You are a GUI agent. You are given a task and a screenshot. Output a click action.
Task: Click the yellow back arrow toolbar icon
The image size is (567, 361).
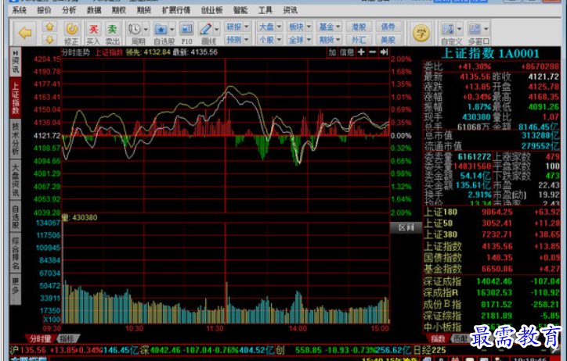coord(25,33)
